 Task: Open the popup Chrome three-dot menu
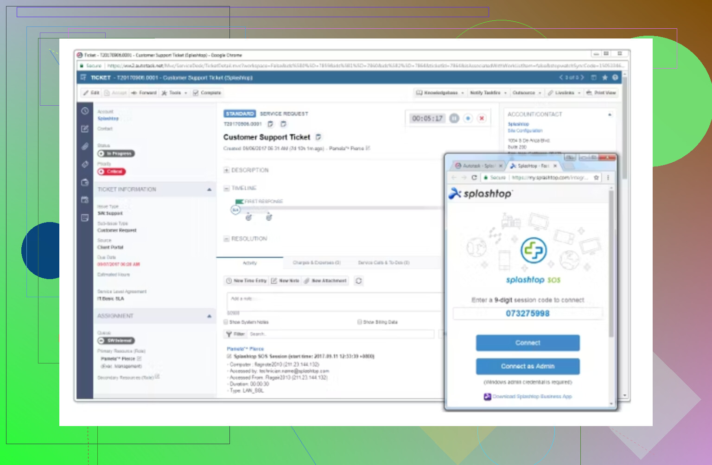click(x=608, y=178)
